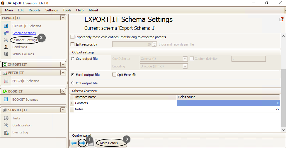The image size is (286, 148).
Task: Click the Virtual Columns icon
Action: point(6,54)
